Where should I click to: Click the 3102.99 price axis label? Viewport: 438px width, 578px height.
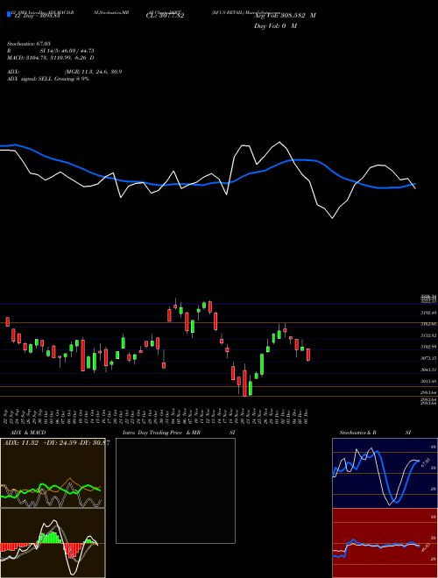pos(429,347)
